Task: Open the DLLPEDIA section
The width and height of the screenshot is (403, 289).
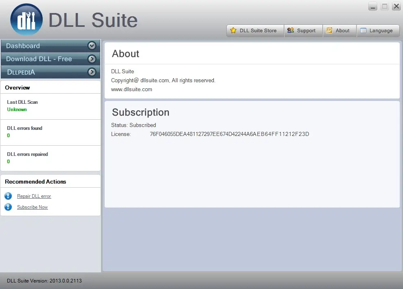Action: click(20, 72)
